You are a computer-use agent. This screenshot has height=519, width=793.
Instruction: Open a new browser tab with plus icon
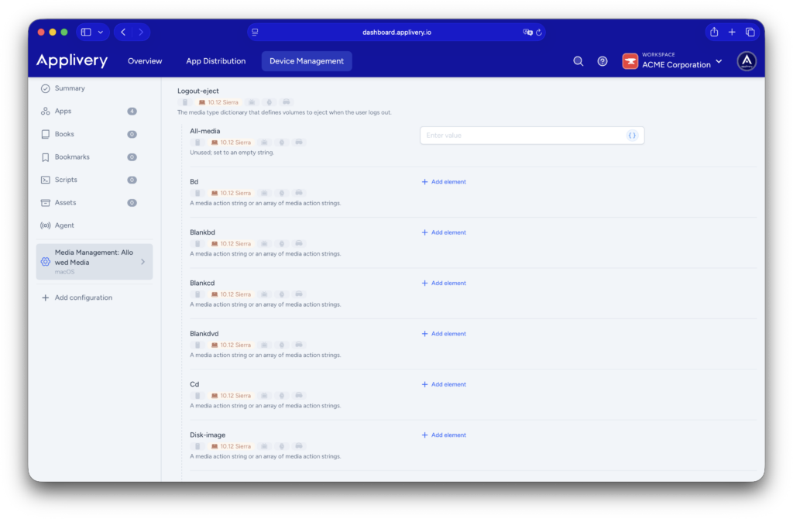pos(732,32)
